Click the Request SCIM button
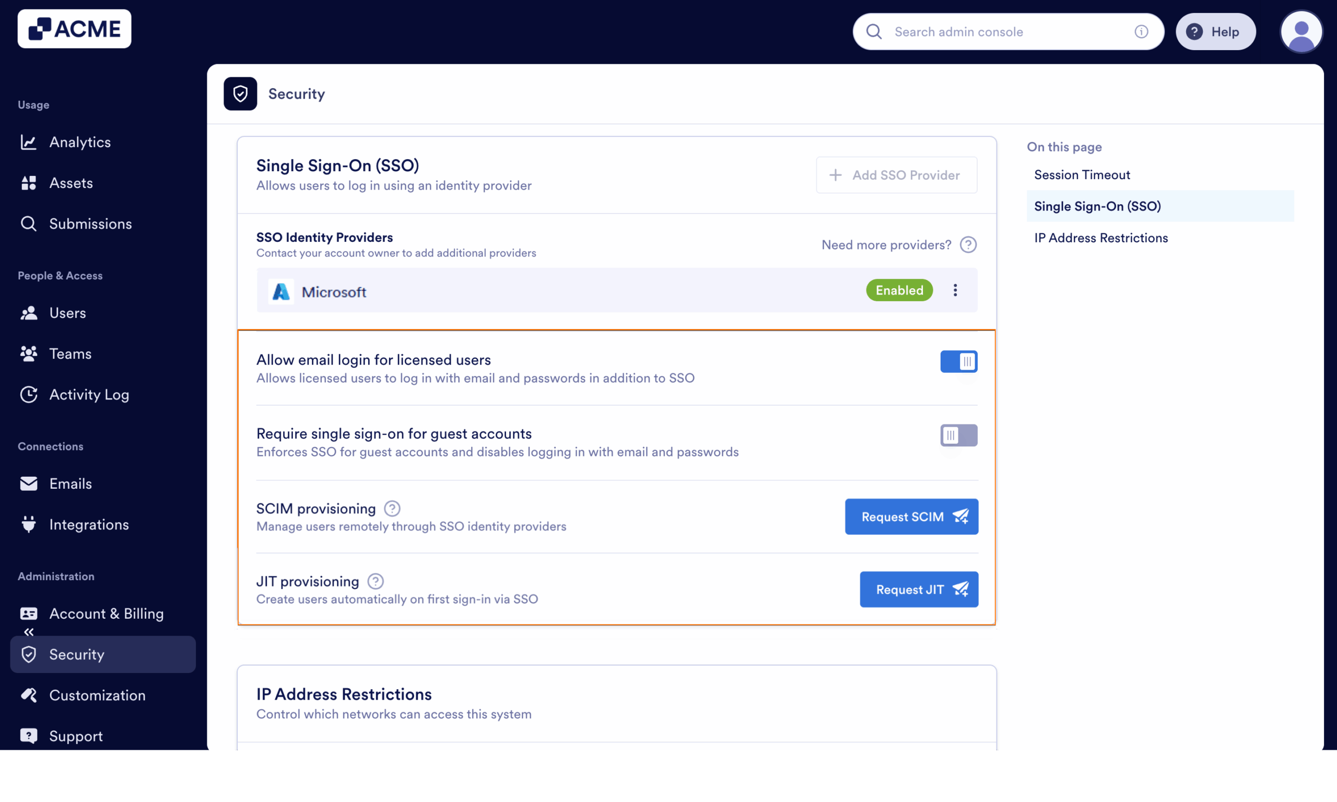Image resolution: width=1337 pixels, height=802 pixels. click(911, 516)
